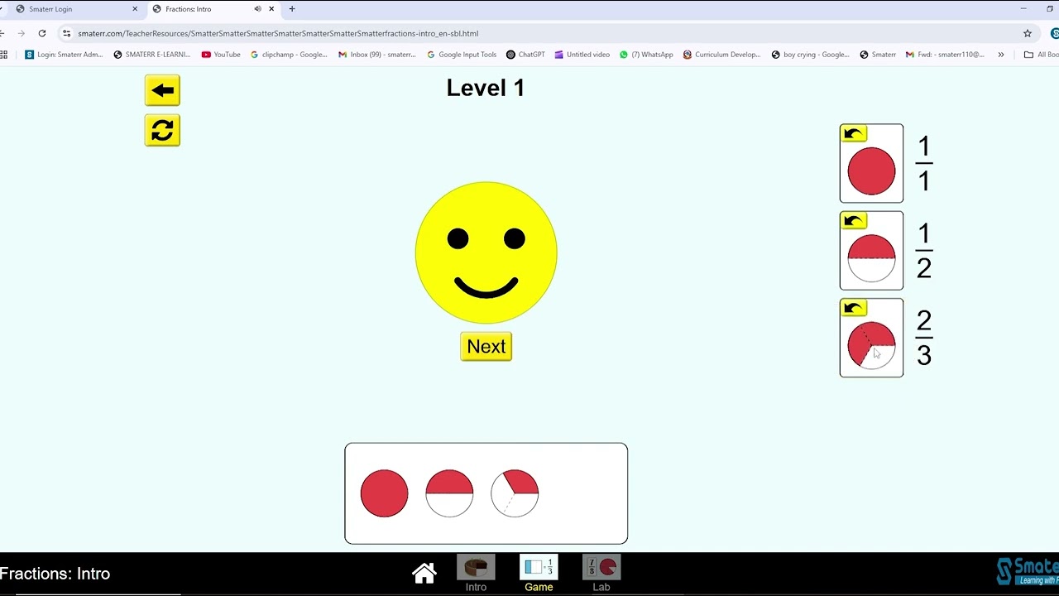Click the whole red circle card
Screen dimensions: 1059x596
pos(871,164)
